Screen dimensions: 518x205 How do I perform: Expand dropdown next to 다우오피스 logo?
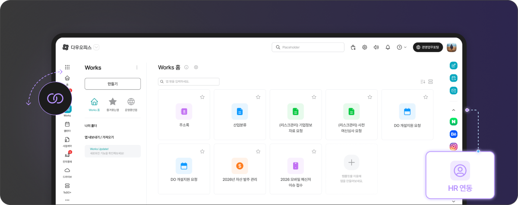coord(96,47)
